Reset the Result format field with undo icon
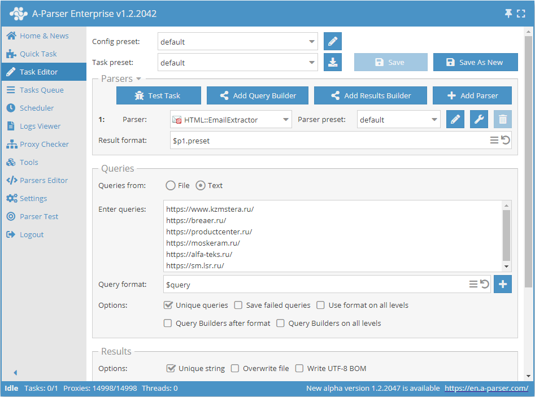Image resolution: width=535 pixels, height=397 pixels. click(506, 141)
